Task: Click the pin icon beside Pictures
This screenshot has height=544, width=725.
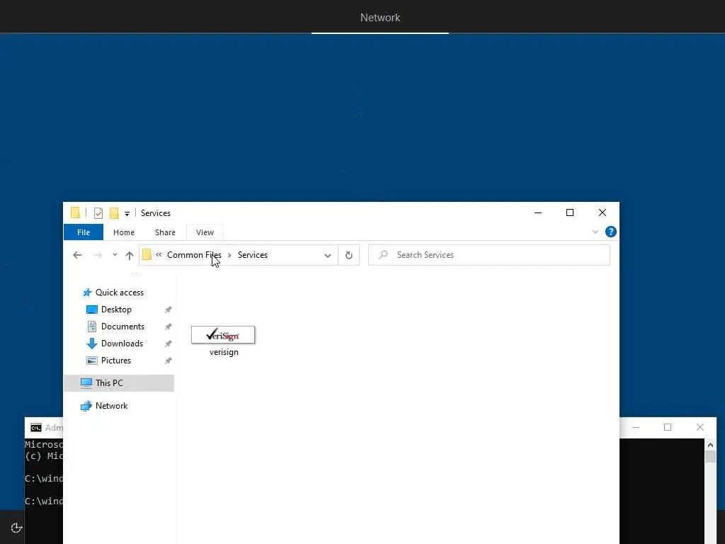Action: click(169, 361)
